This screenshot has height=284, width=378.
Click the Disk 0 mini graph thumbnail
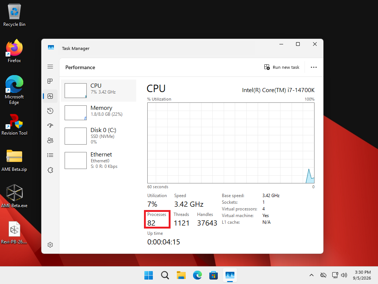76,136
